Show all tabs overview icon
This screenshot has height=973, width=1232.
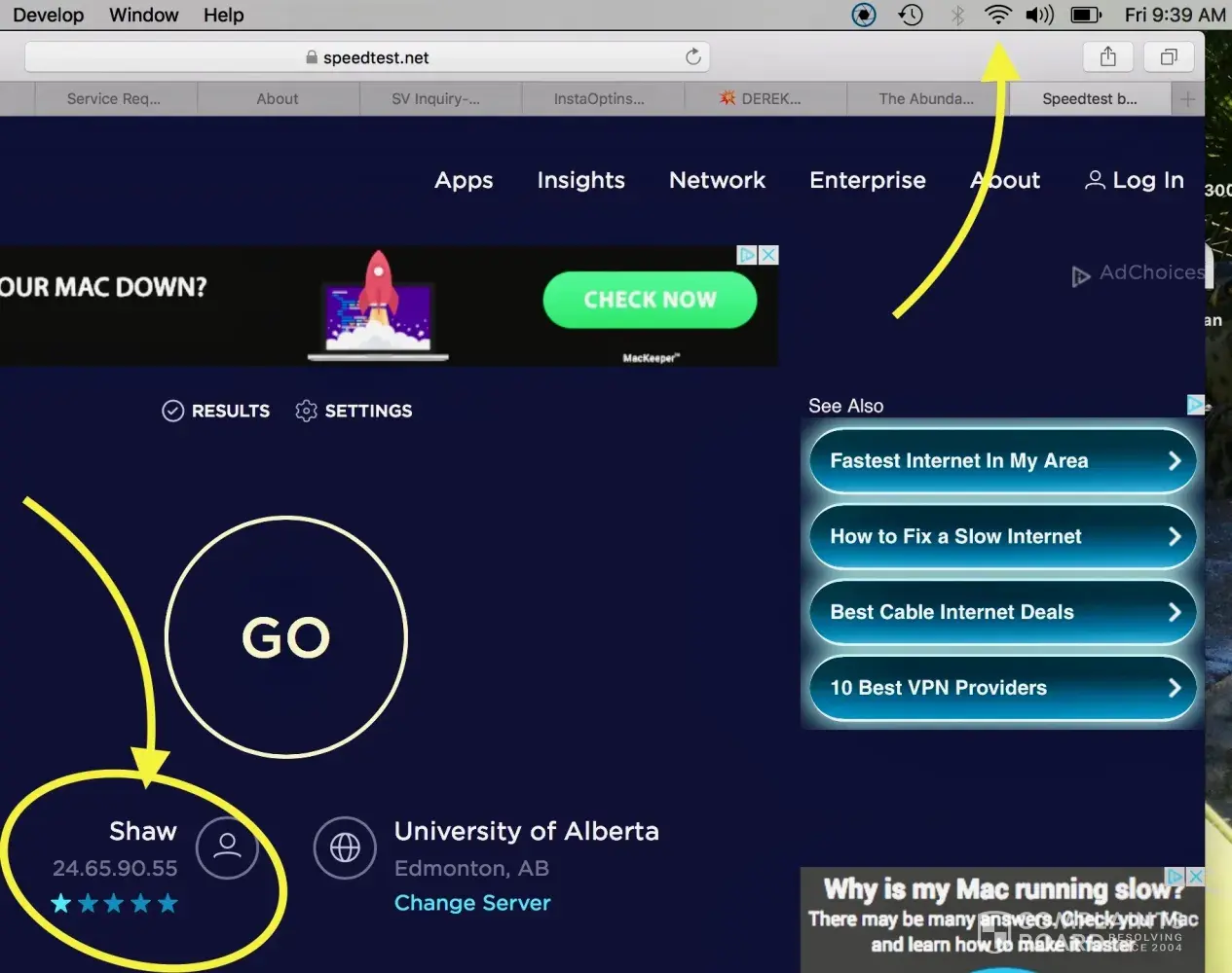point(1169,57)
